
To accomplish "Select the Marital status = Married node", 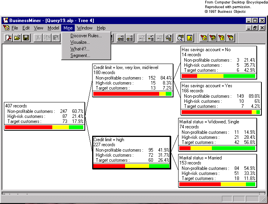I will 217,171.
